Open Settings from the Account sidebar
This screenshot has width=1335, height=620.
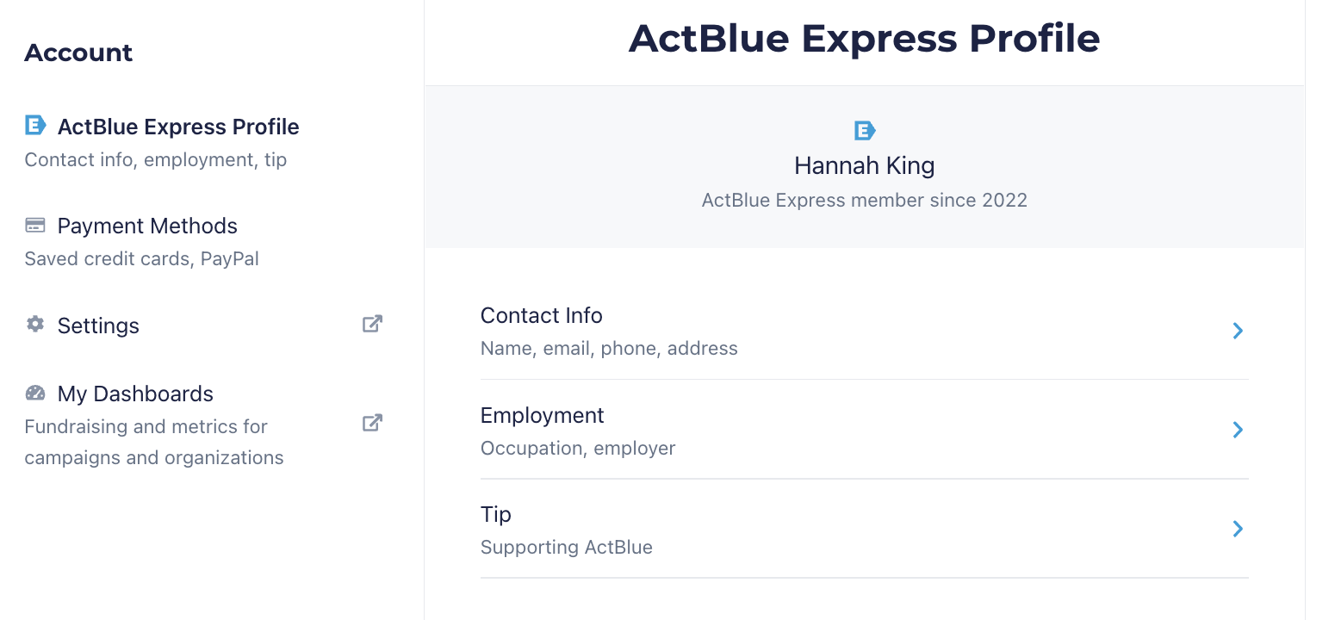pyautogui.click(x=98, y=325)
